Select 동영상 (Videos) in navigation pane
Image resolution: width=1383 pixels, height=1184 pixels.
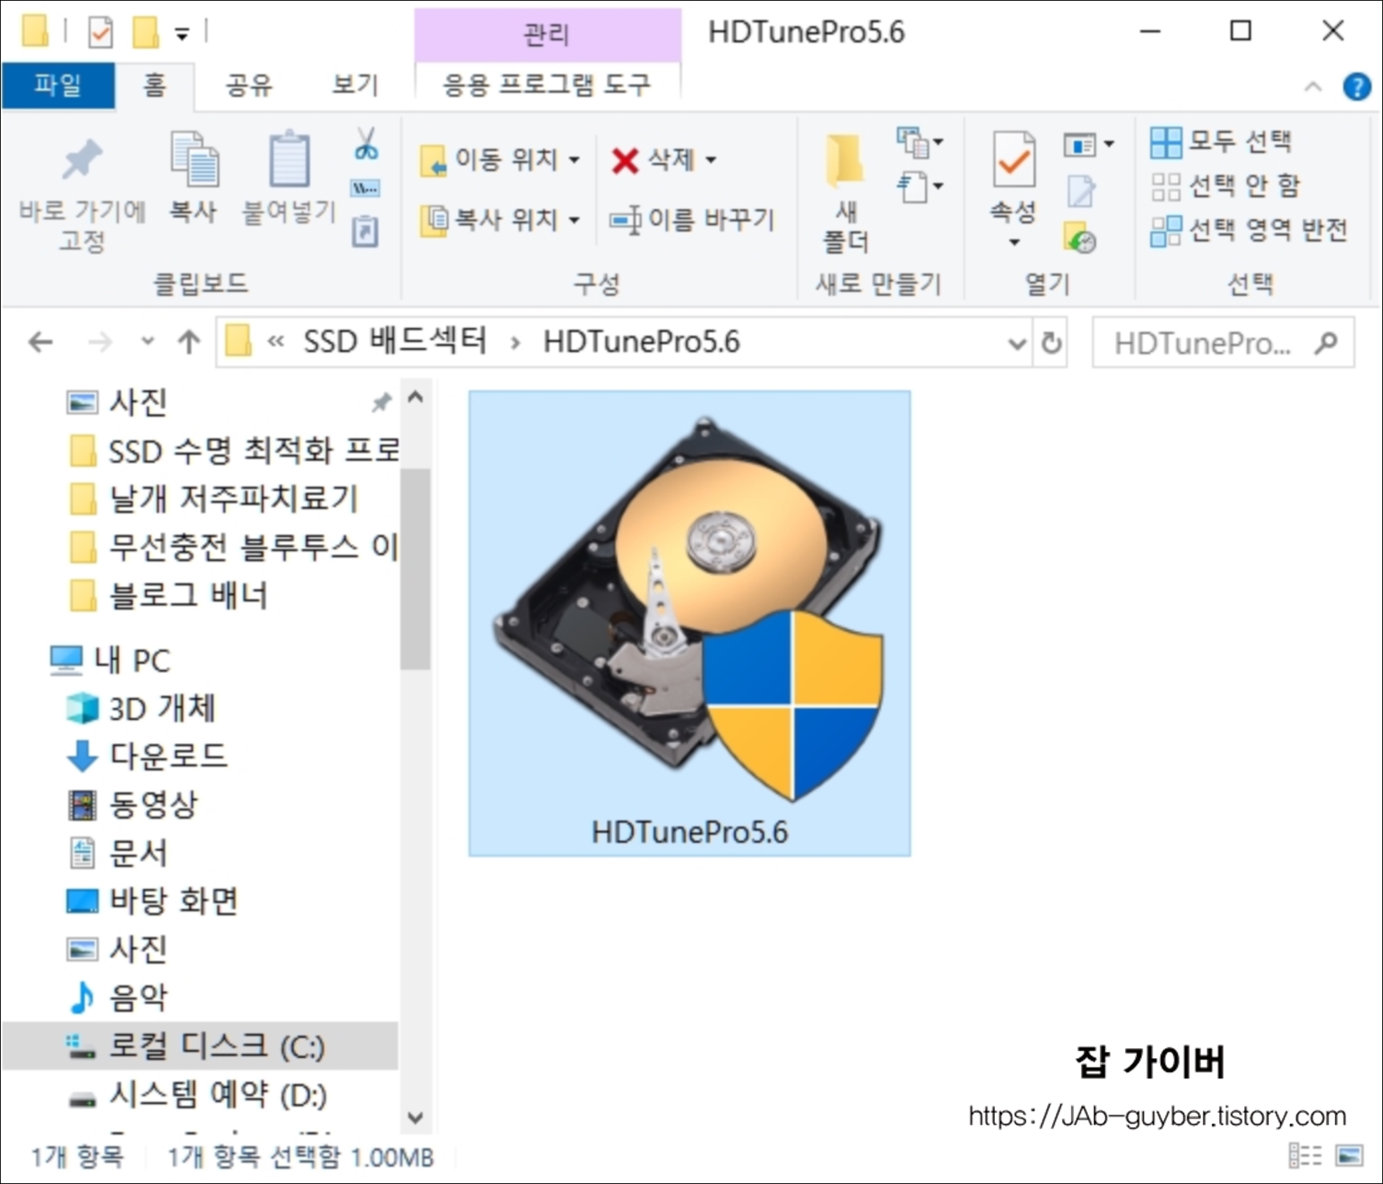[x=134, y=804]
